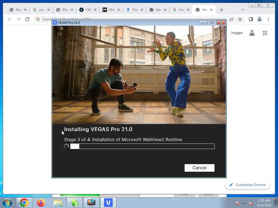The width and height of the screenshot is (278, 208).
Task: Open Chrome three-dot menu
Action: point(268,19)
